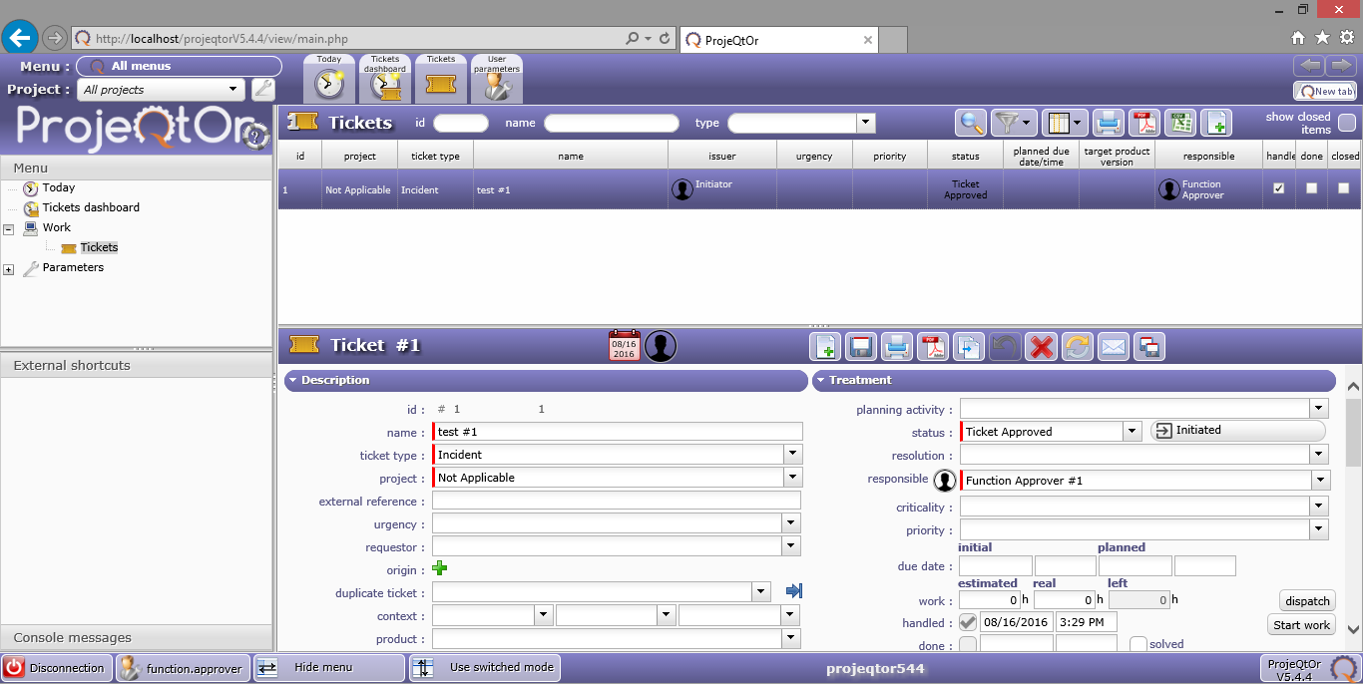Open the status Ticket Approved dropdown
The width and height of the screenshot is (1363, 684).
1132,431
